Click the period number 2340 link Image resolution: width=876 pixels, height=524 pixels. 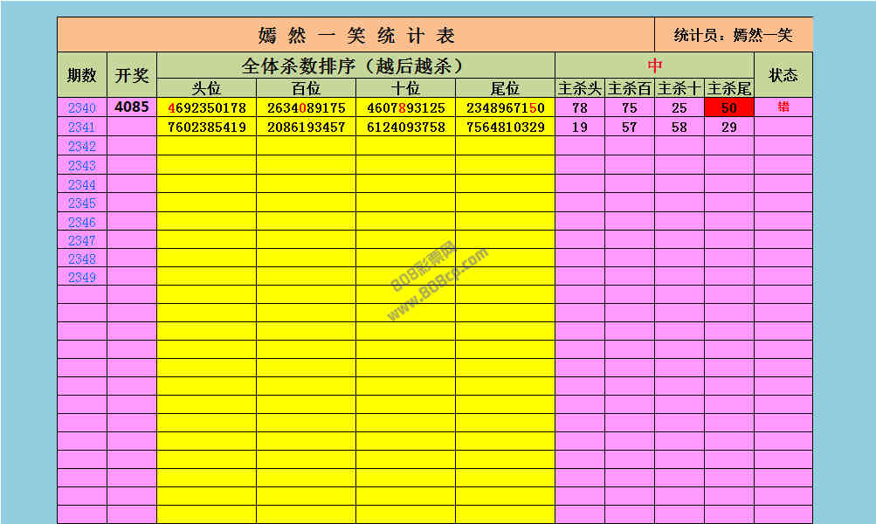coord(81,108)
